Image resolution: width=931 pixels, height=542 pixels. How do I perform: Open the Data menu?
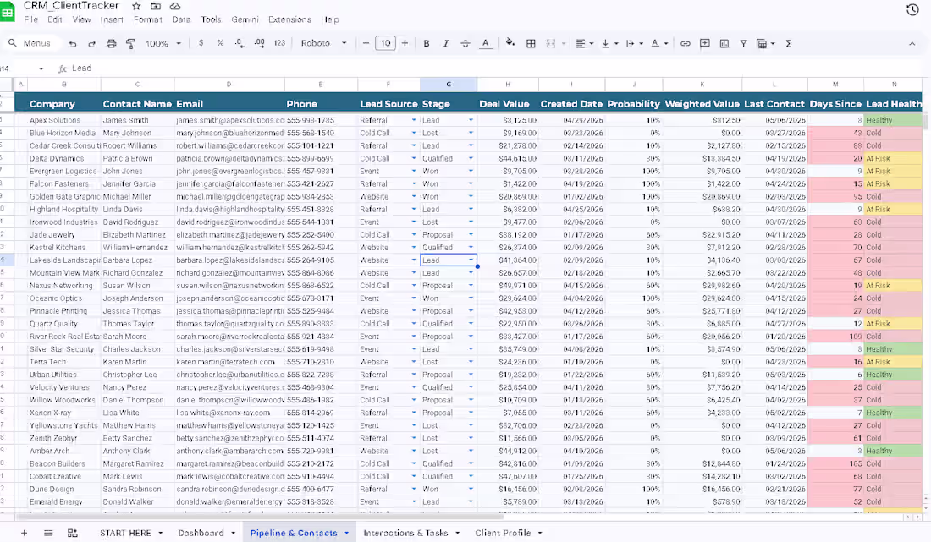(181, 19)
